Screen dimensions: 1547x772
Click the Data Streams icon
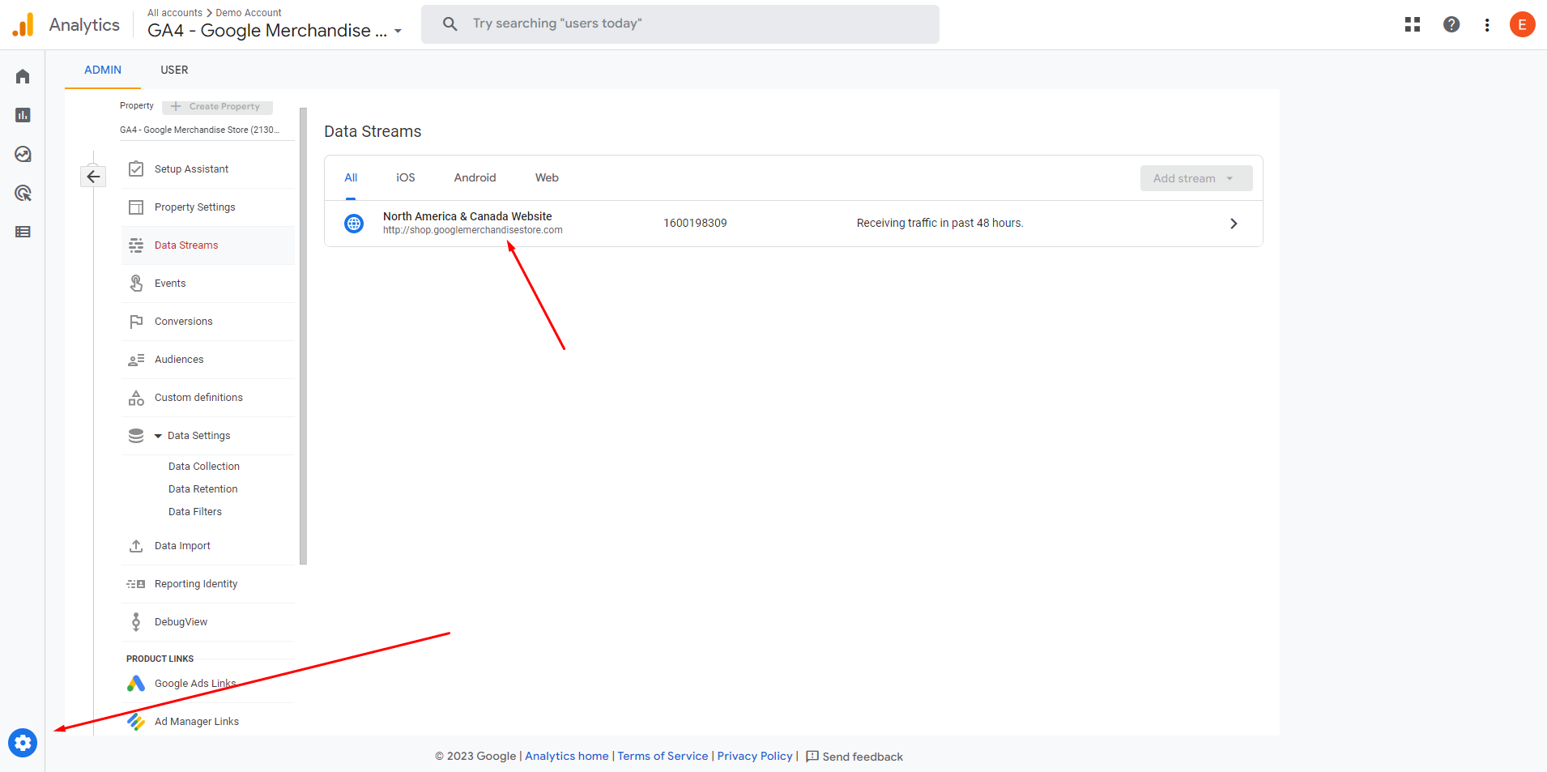(x=136, y=245)
